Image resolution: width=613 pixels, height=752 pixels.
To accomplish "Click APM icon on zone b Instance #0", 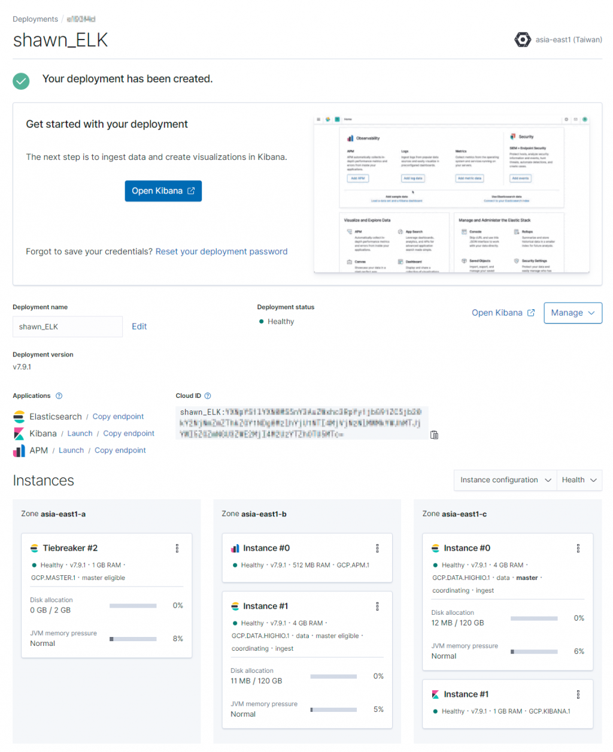I will [235, 548].
